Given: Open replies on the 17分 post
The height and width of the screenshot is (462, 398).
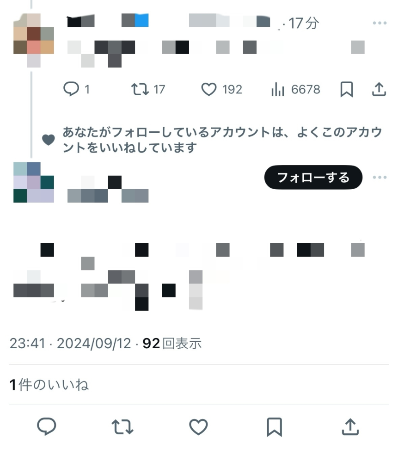Looking at the screenshot, I should point(76,89).
